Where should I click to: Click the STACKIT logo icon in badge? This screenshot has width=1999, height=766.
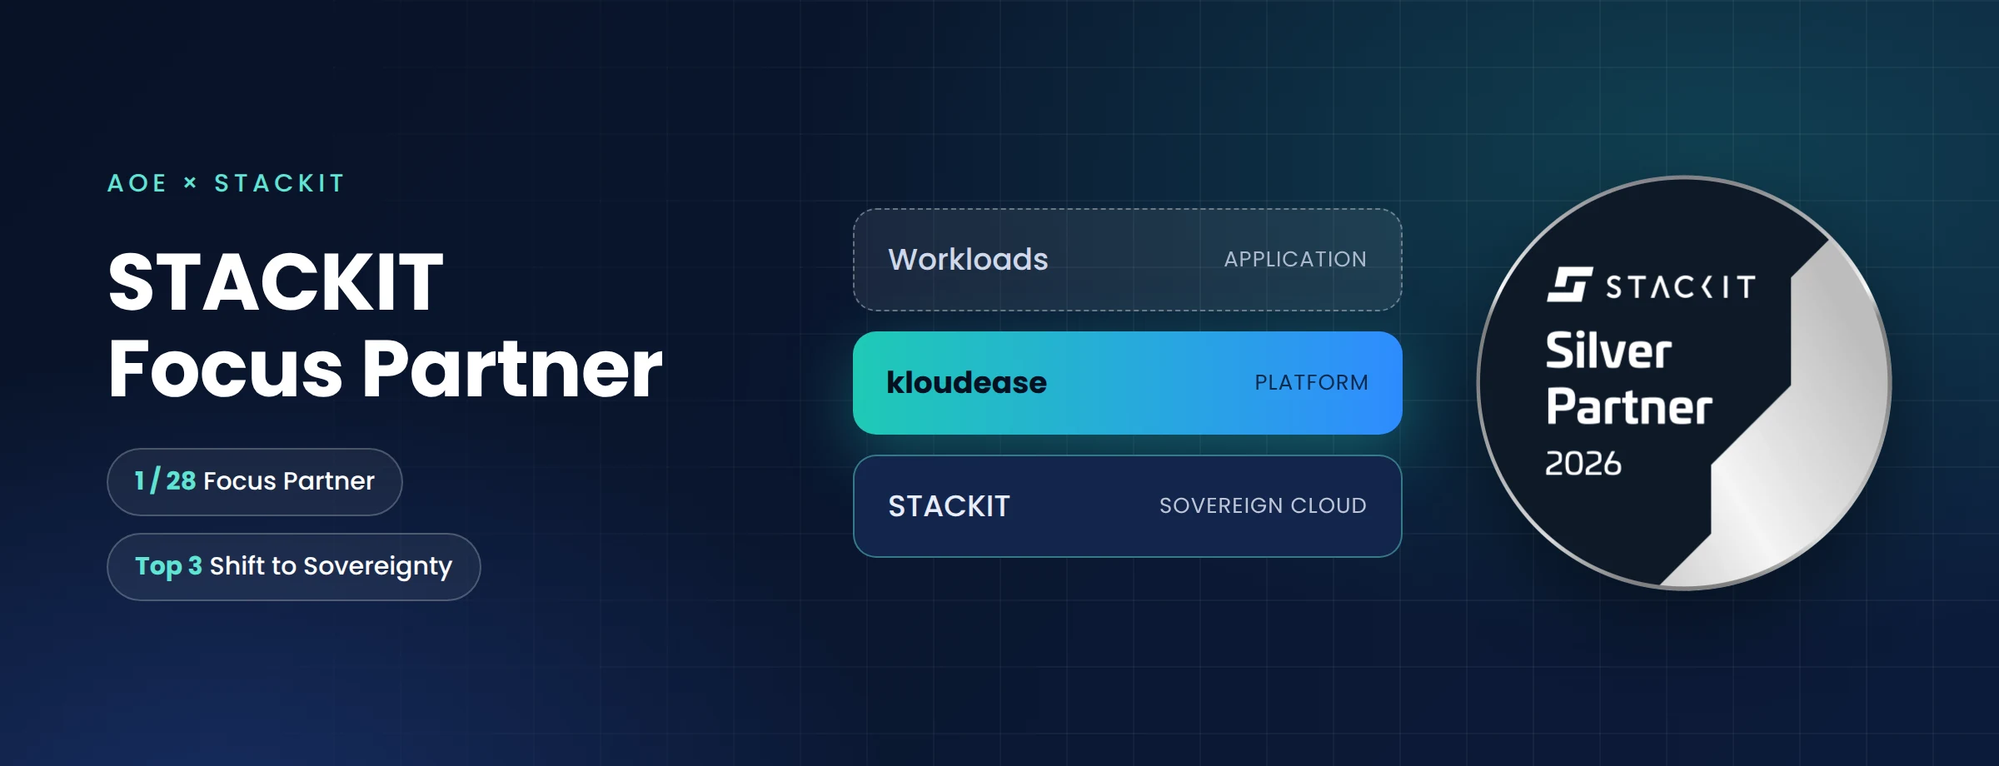click(1570, 285)
